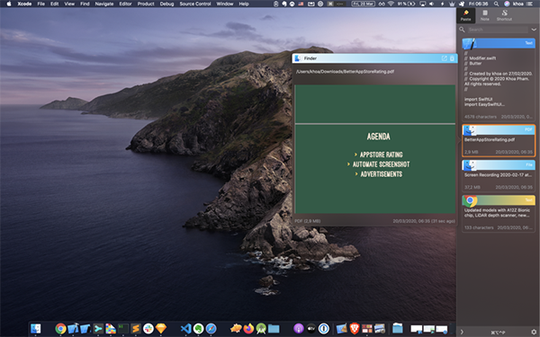This screenshot has width=540, height=337.
Task: Focus the clipboard Search field
Action: 498,30
